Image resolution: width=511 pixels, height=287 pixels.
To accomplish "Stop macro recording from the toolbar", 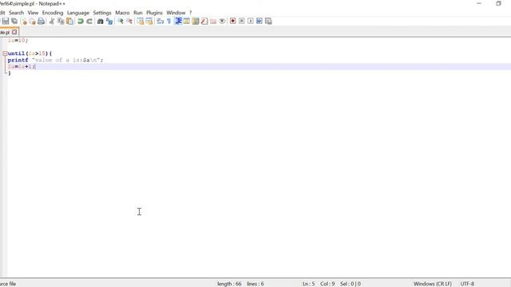I will 241,22.
